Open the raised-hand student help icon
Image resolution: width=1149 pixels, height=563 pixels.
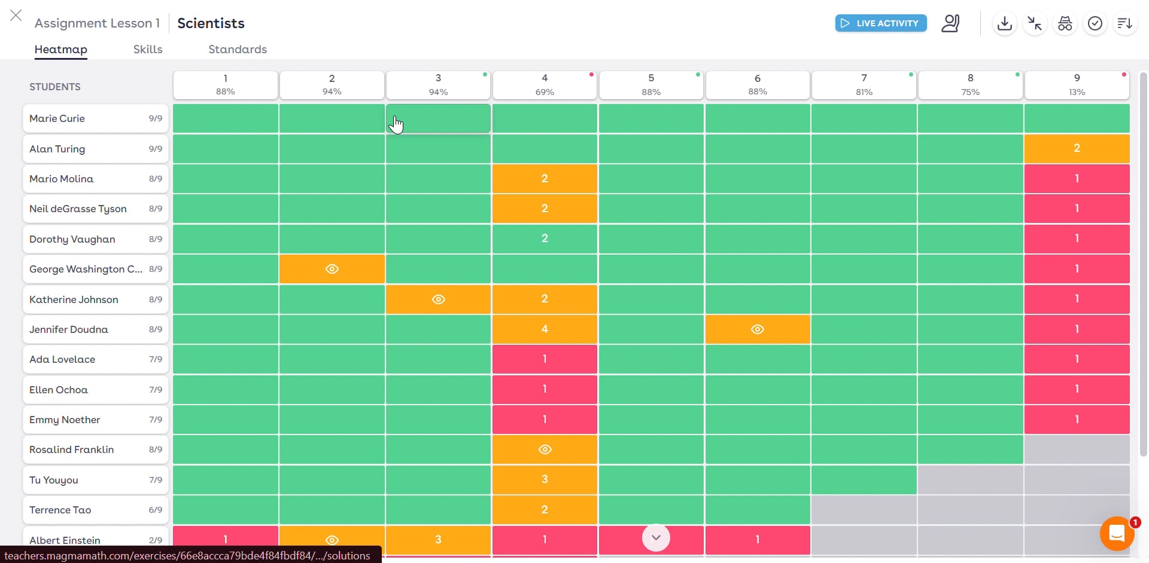click(951, 23)
